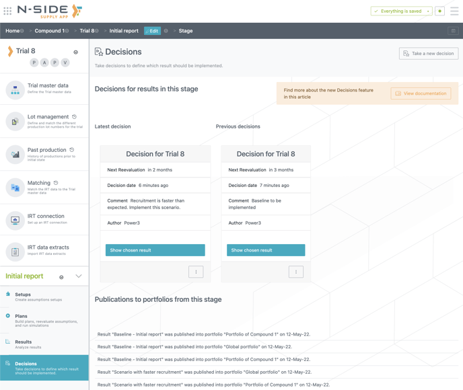
Task: Click the Trial master data icon
Action: [x=15, y=90]
